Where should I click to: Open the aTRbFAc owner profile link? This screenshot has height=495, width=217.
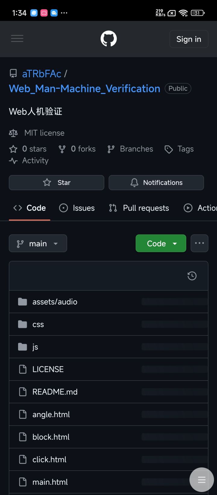42,74
